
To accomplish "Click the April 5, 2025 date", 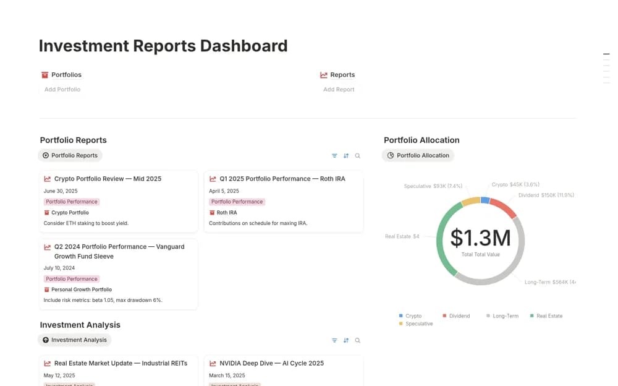I will (x=224, y=191).
